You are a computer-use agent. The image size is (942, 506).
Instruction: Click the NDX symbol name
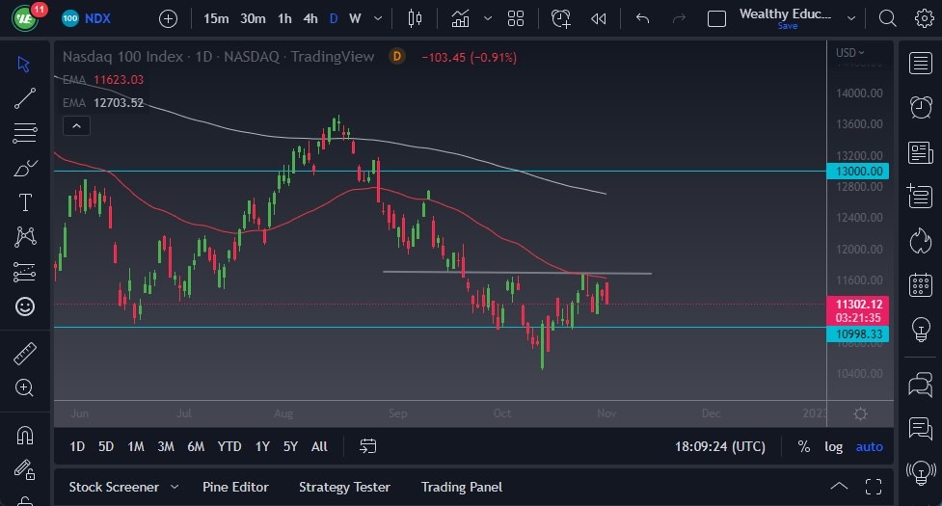pos(97,18)
